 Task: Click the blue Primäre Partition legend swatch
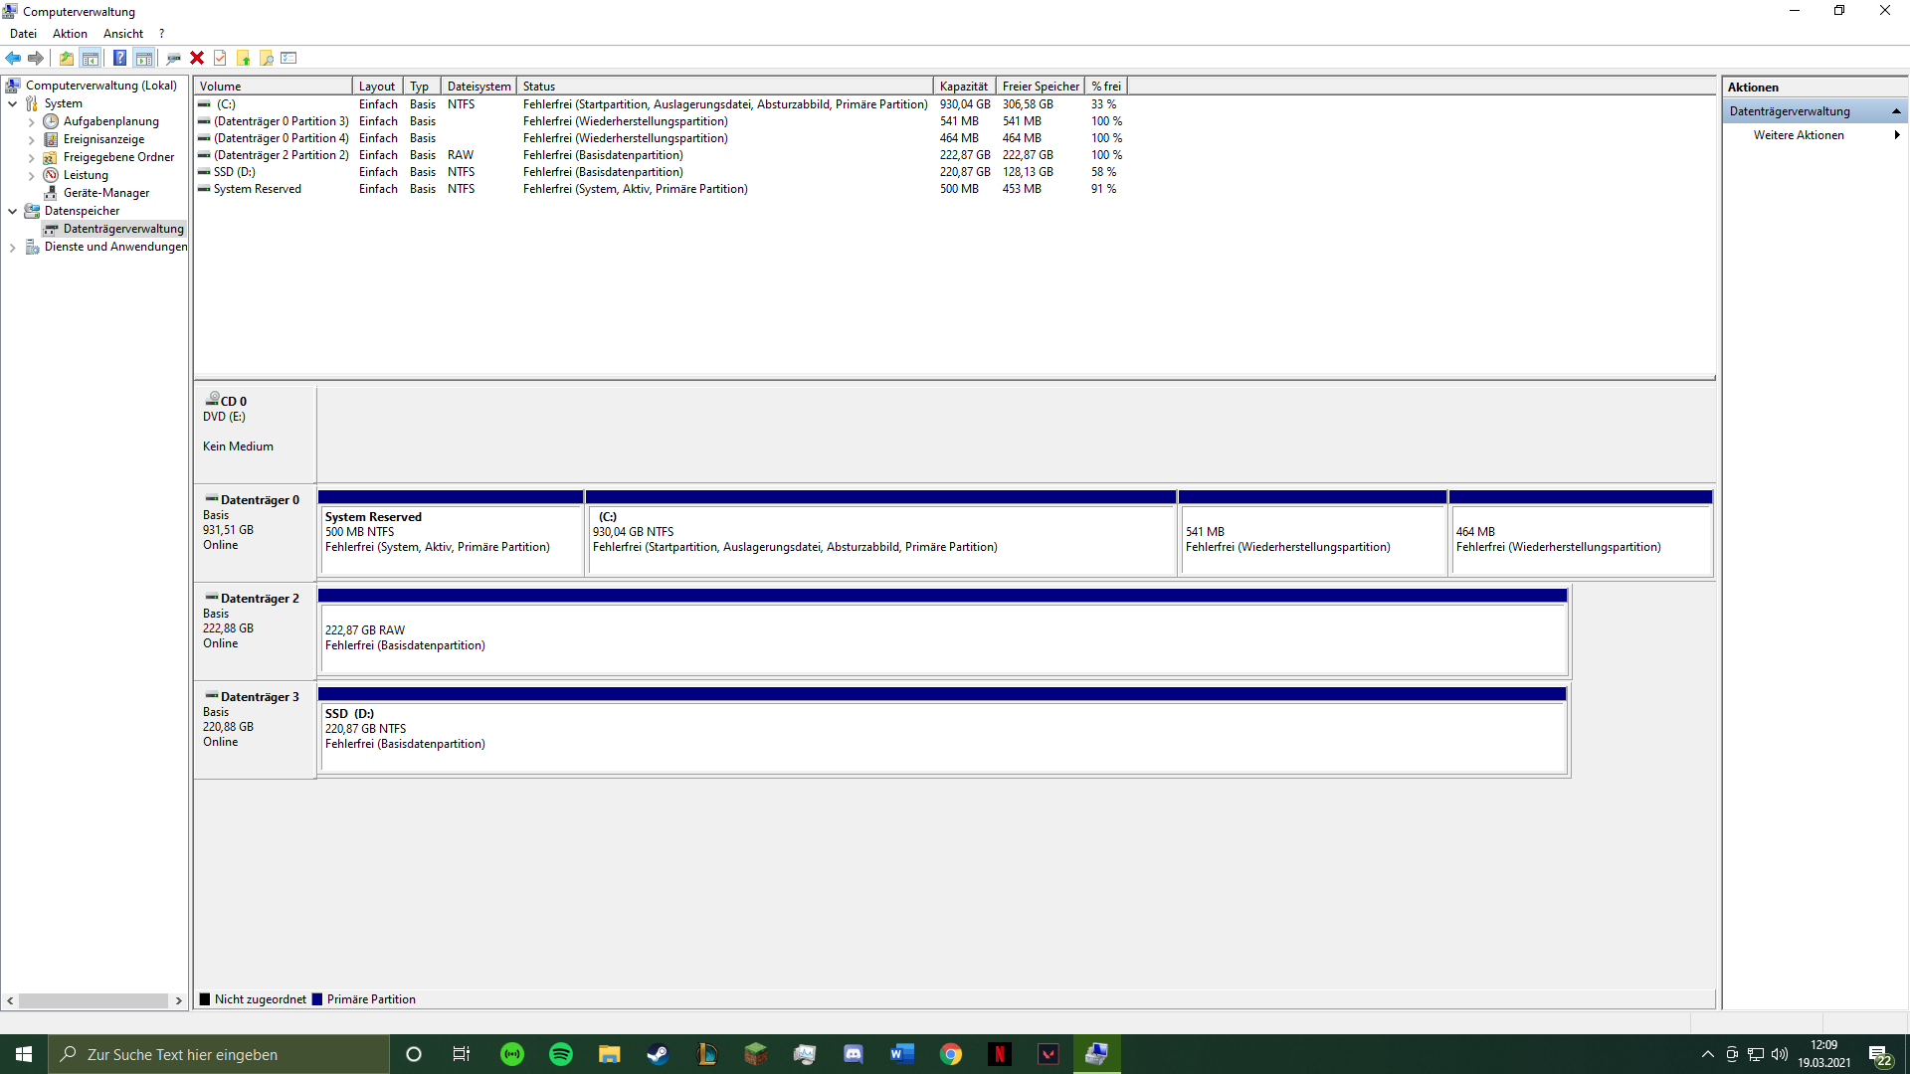[317, 999]
